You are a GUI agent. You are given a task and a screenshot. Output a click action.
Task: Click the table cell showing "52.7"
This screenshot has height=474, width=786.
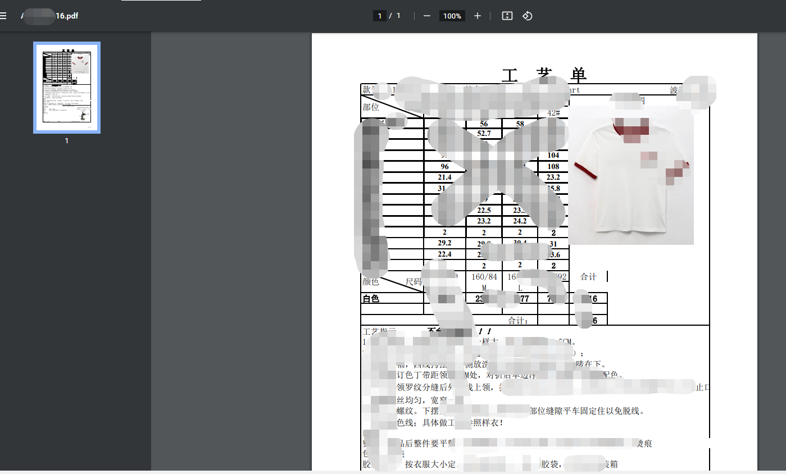click(x=484, y=134)
